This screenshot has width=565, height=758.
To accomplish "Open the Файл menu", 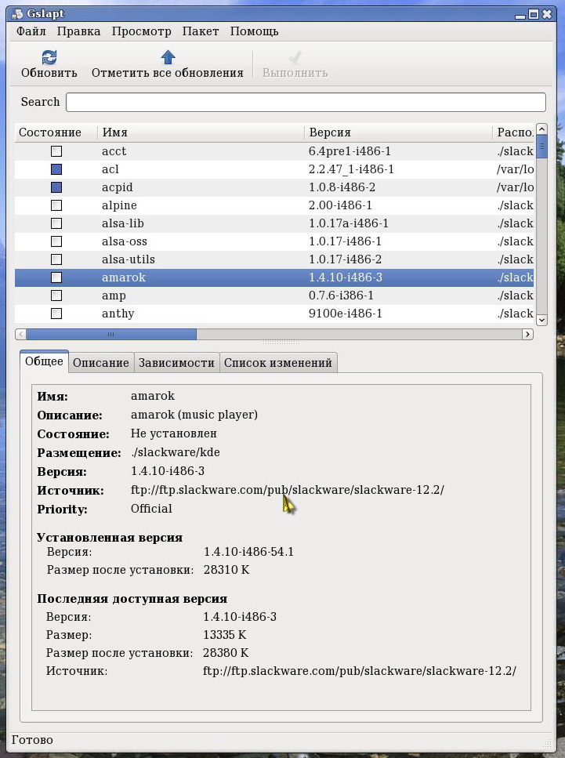I will [x=31, y=31].
